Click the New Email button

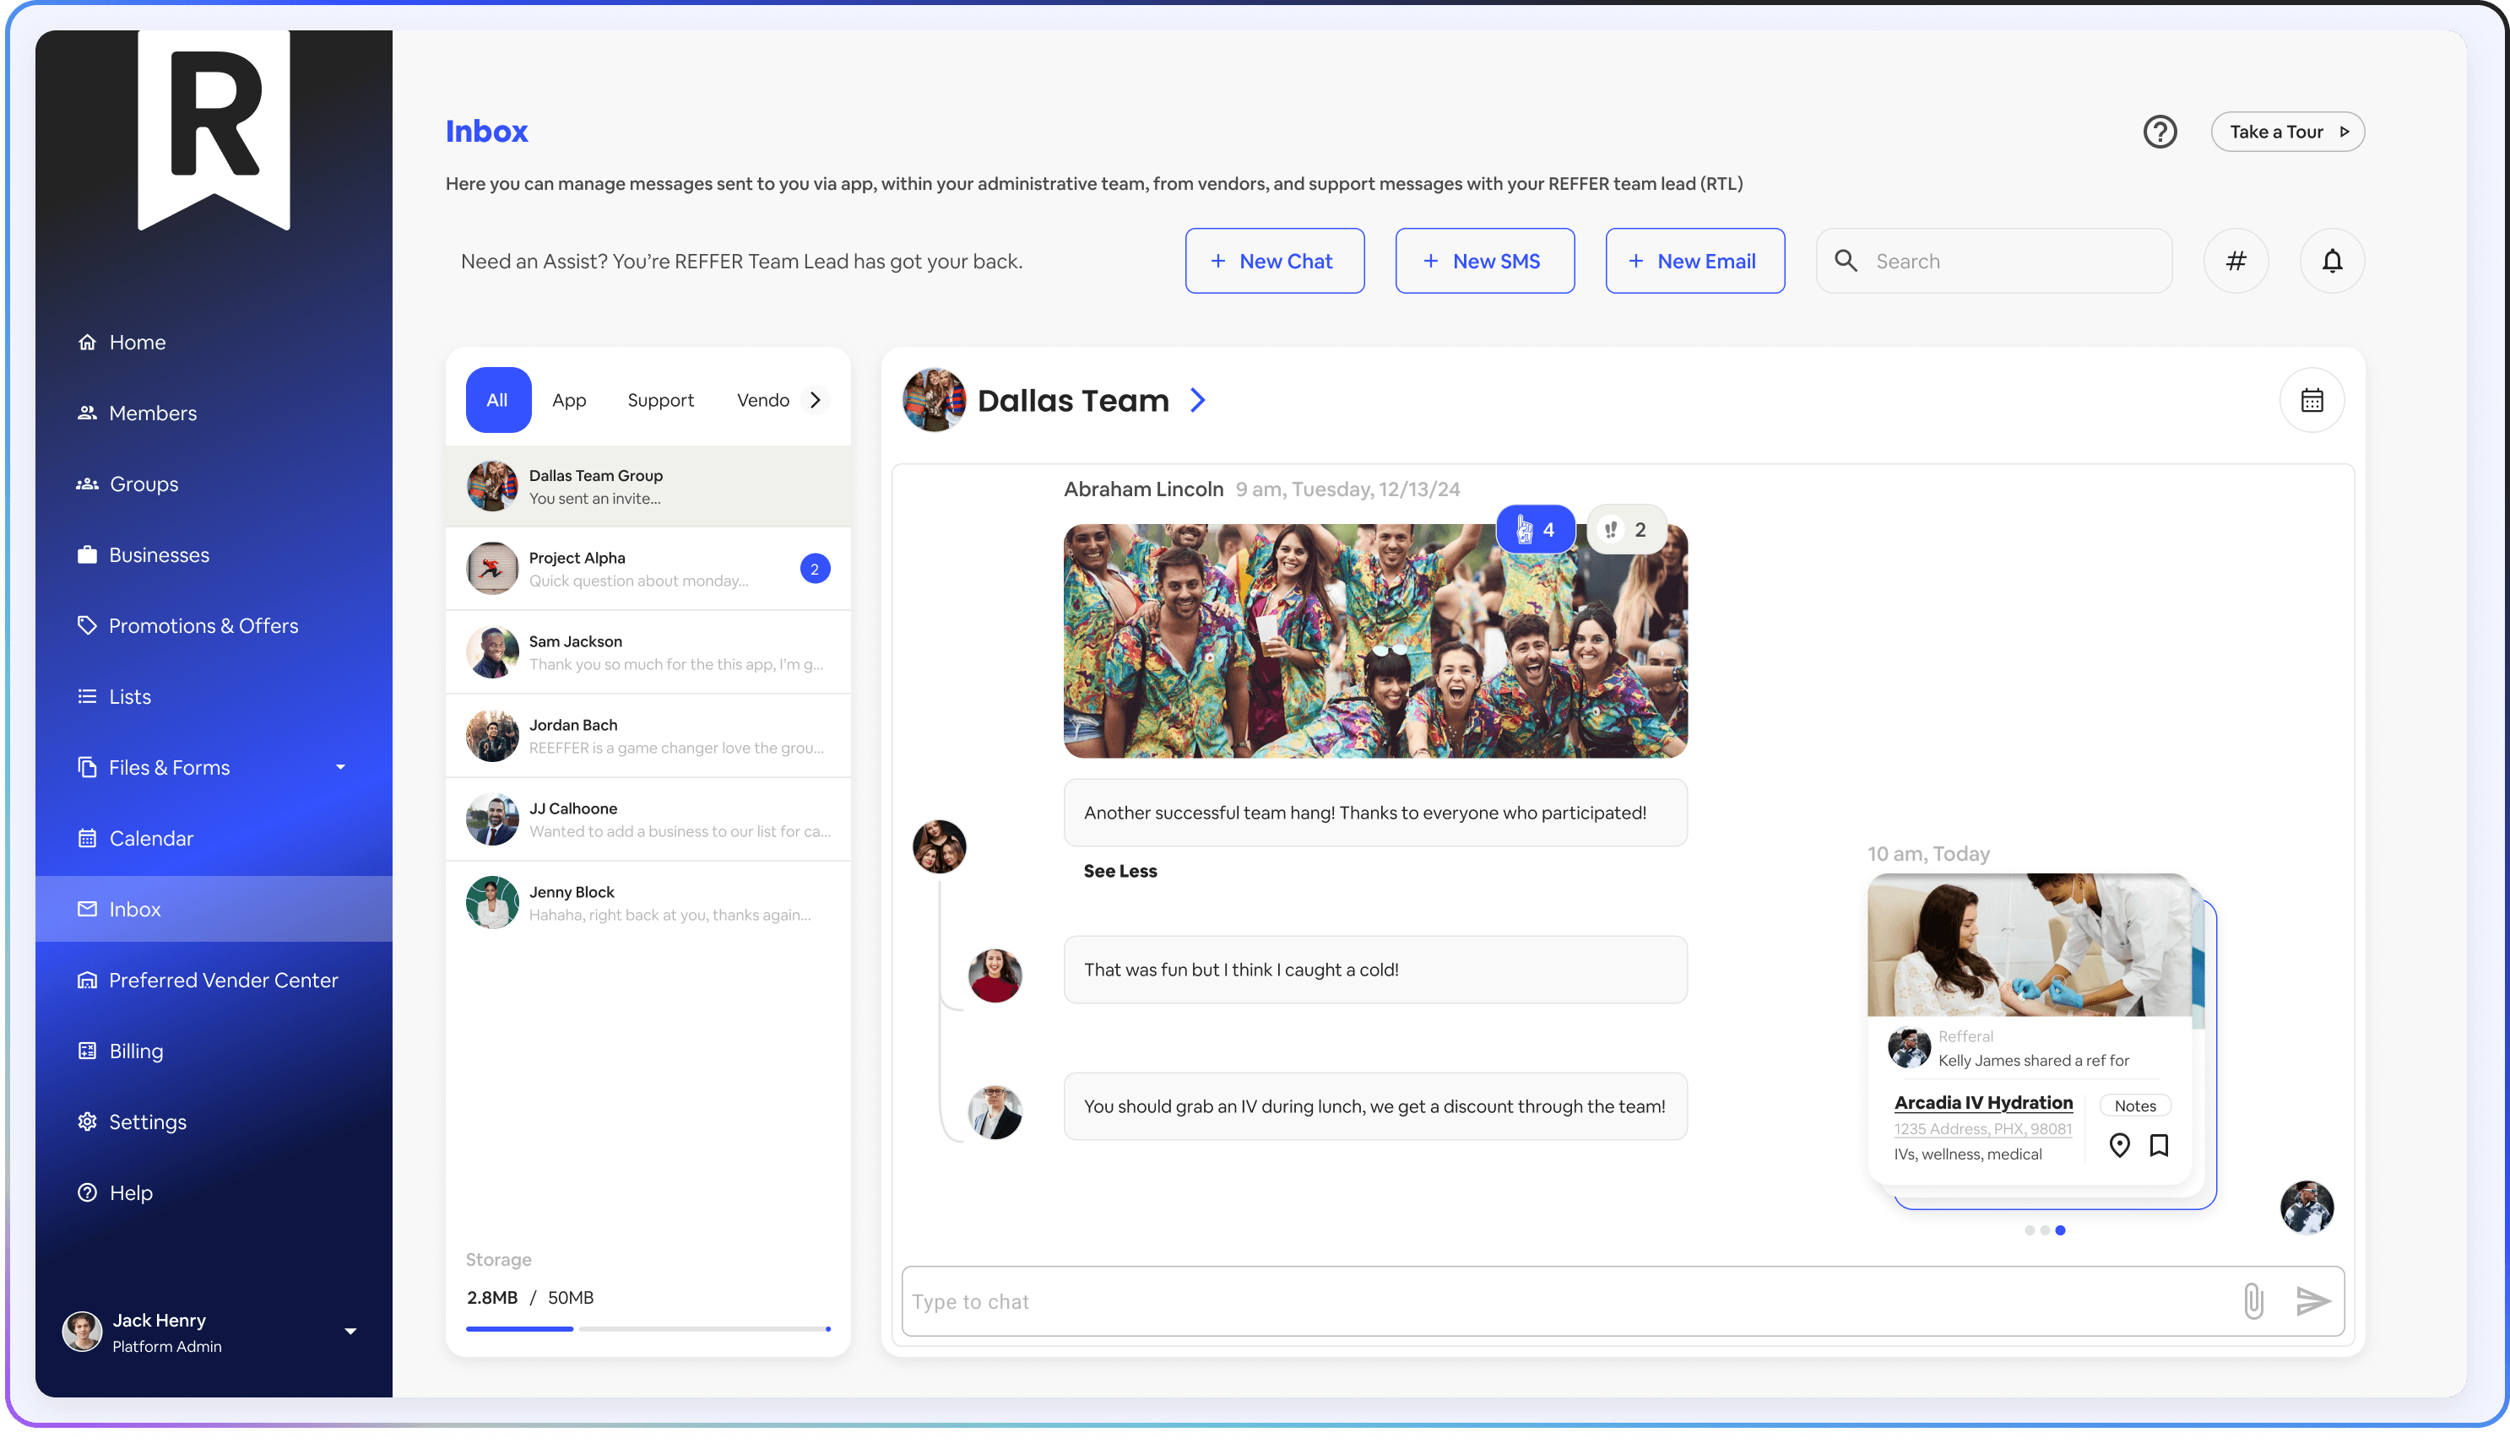click(x=1694, y=261)
